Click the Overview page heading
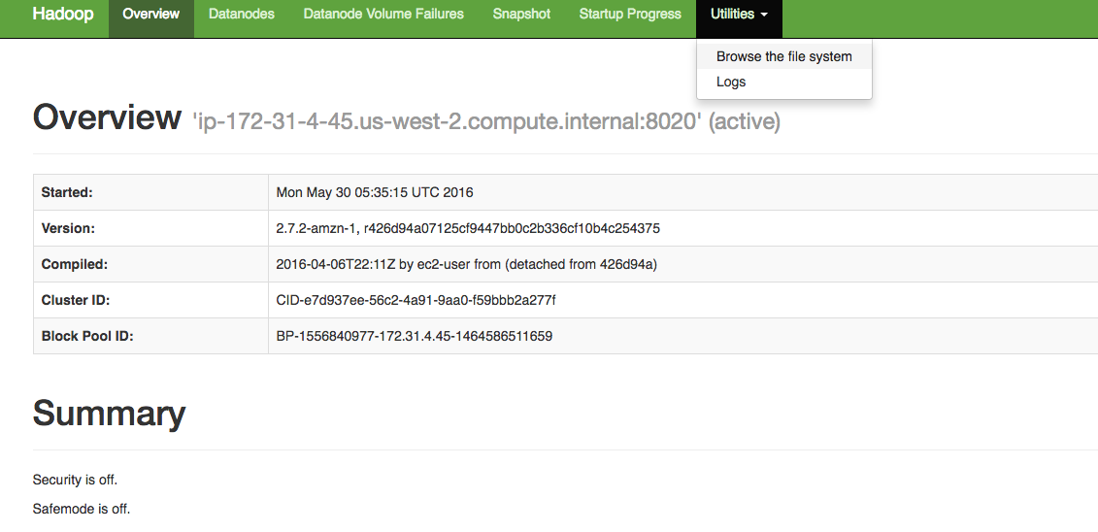This screenshot has width=1098, height=532. click(x=107, y=118)
